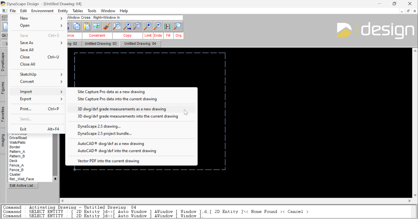Open the Imaging side panel tab
Screen dimensions: 418x219
tap(3, 140)
